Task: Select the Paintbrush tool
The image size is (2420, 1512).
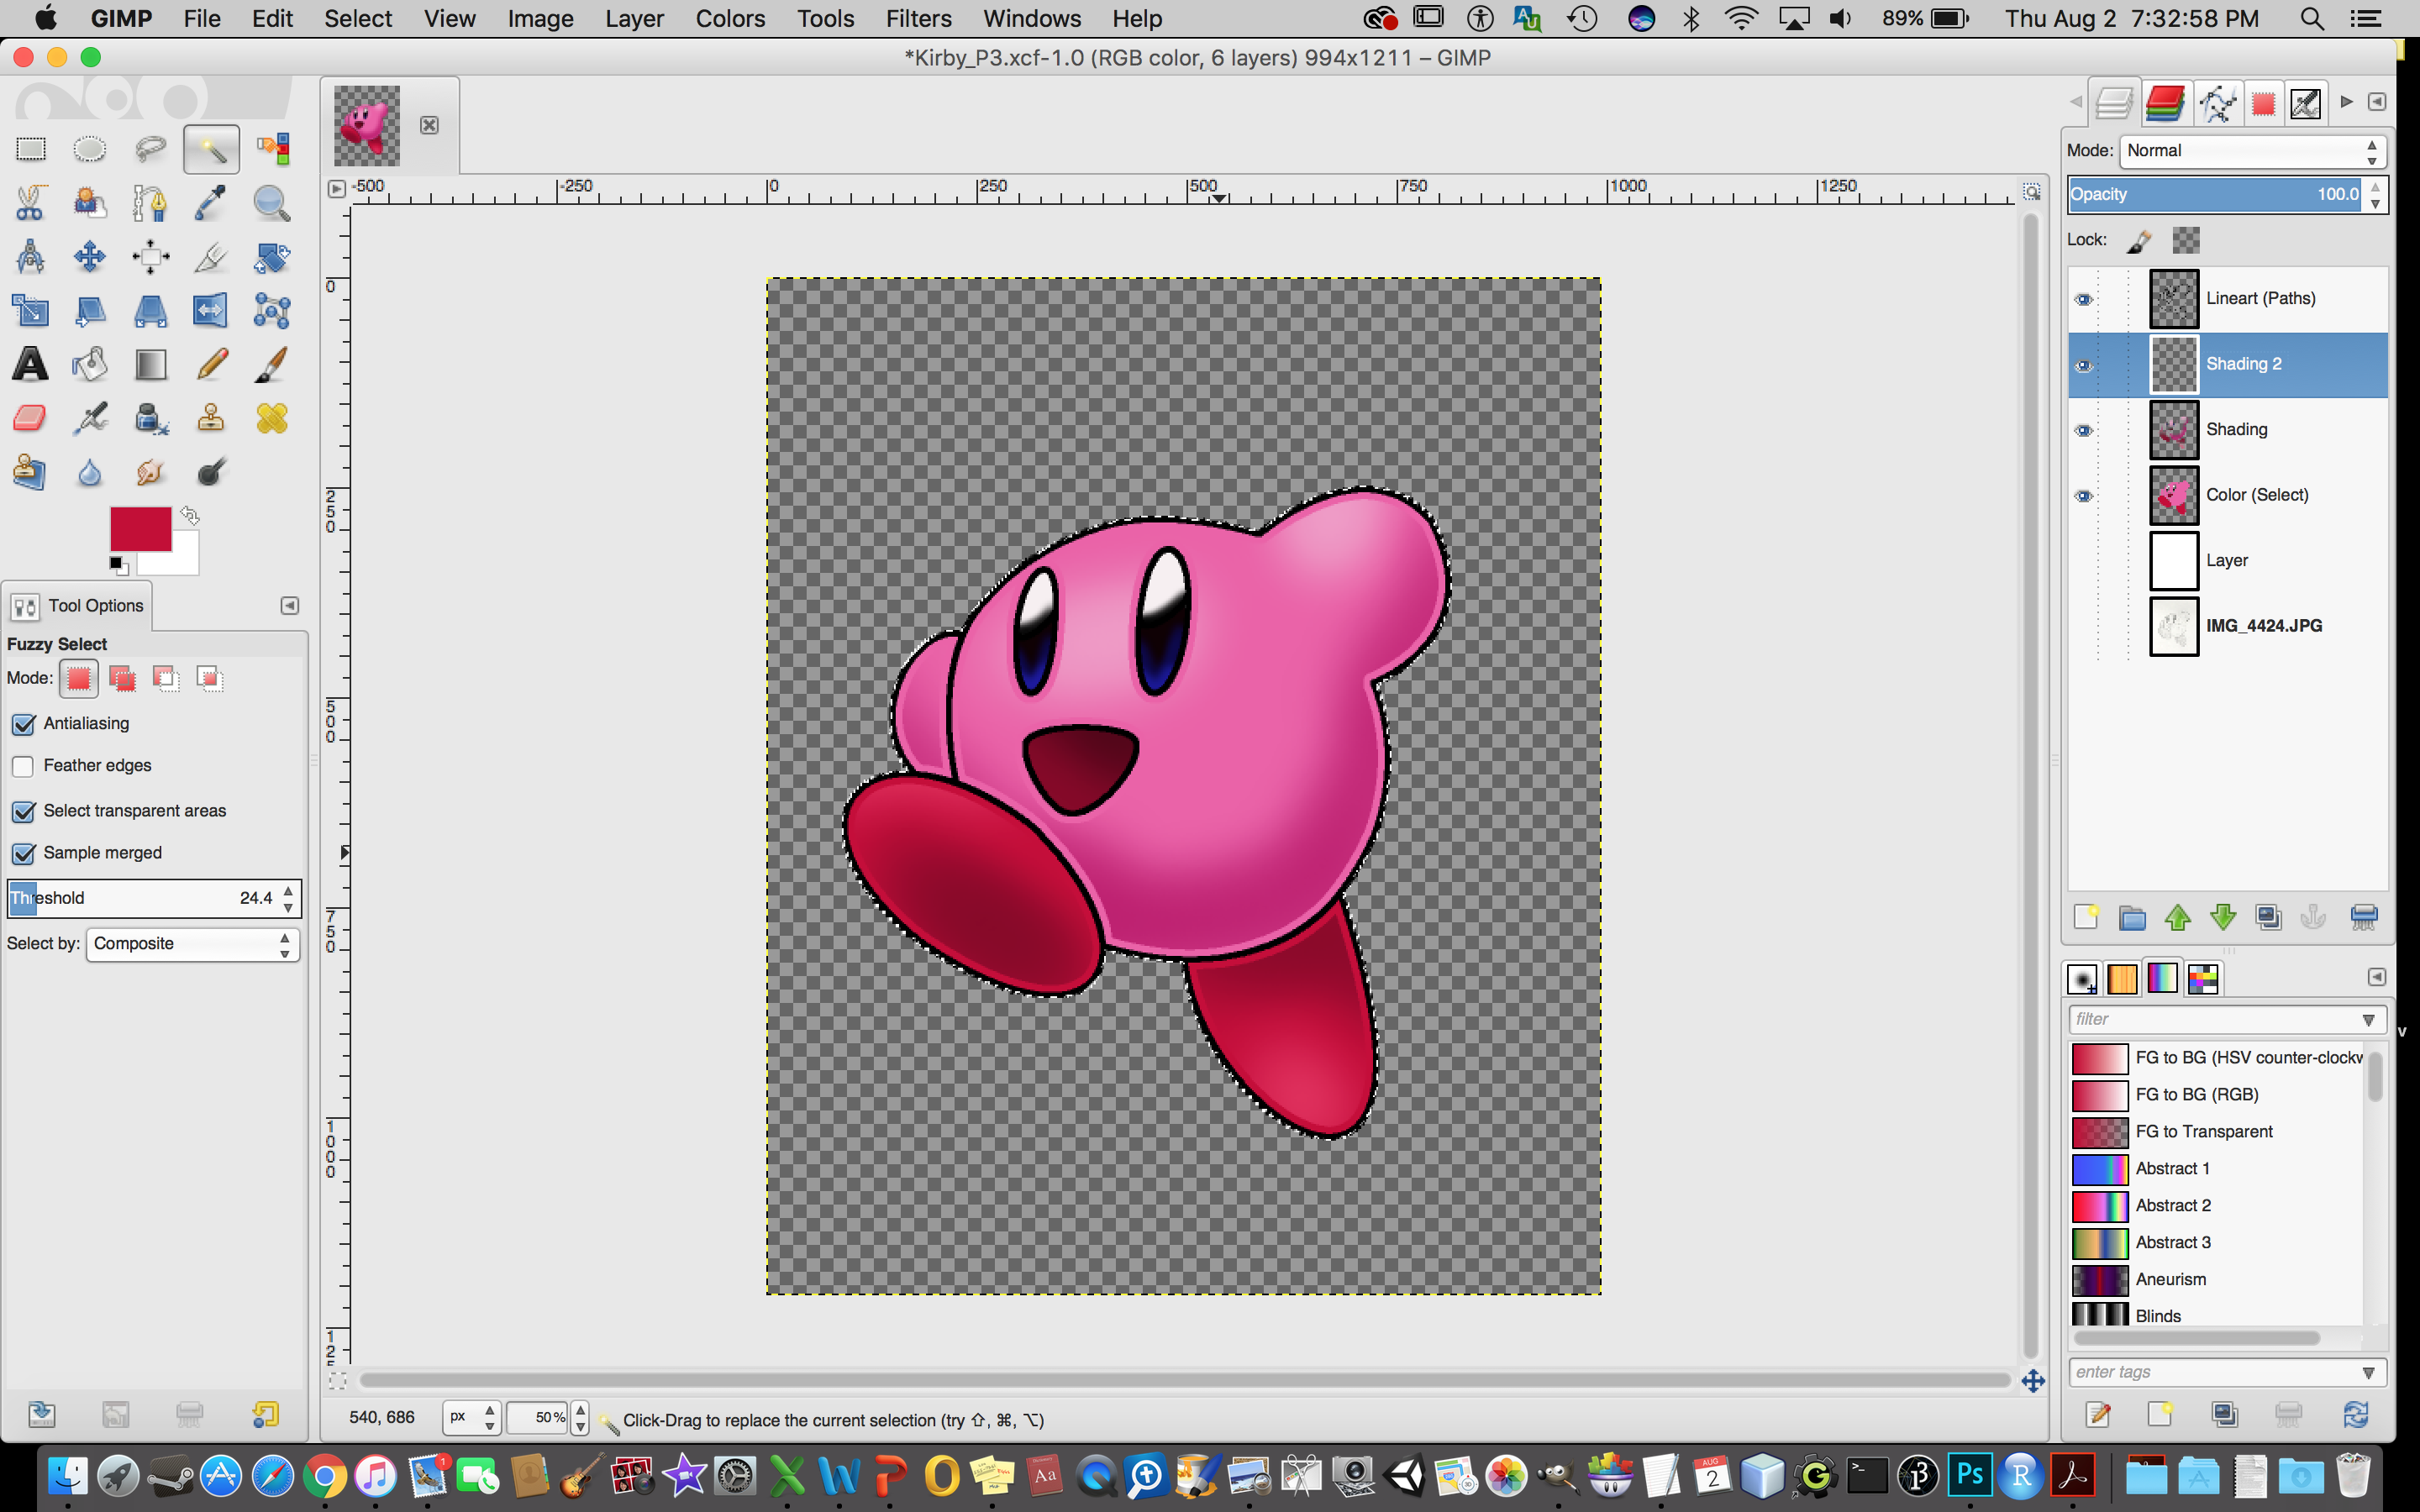Action: pos(272,364)
